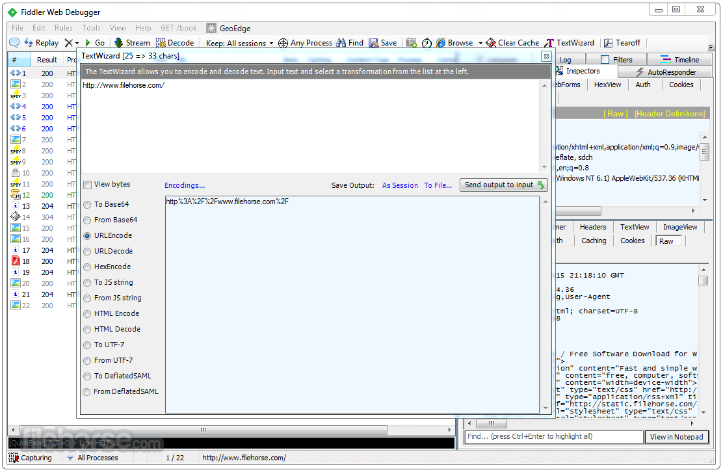Switch to the AutoResponder tab

[666, 72]
